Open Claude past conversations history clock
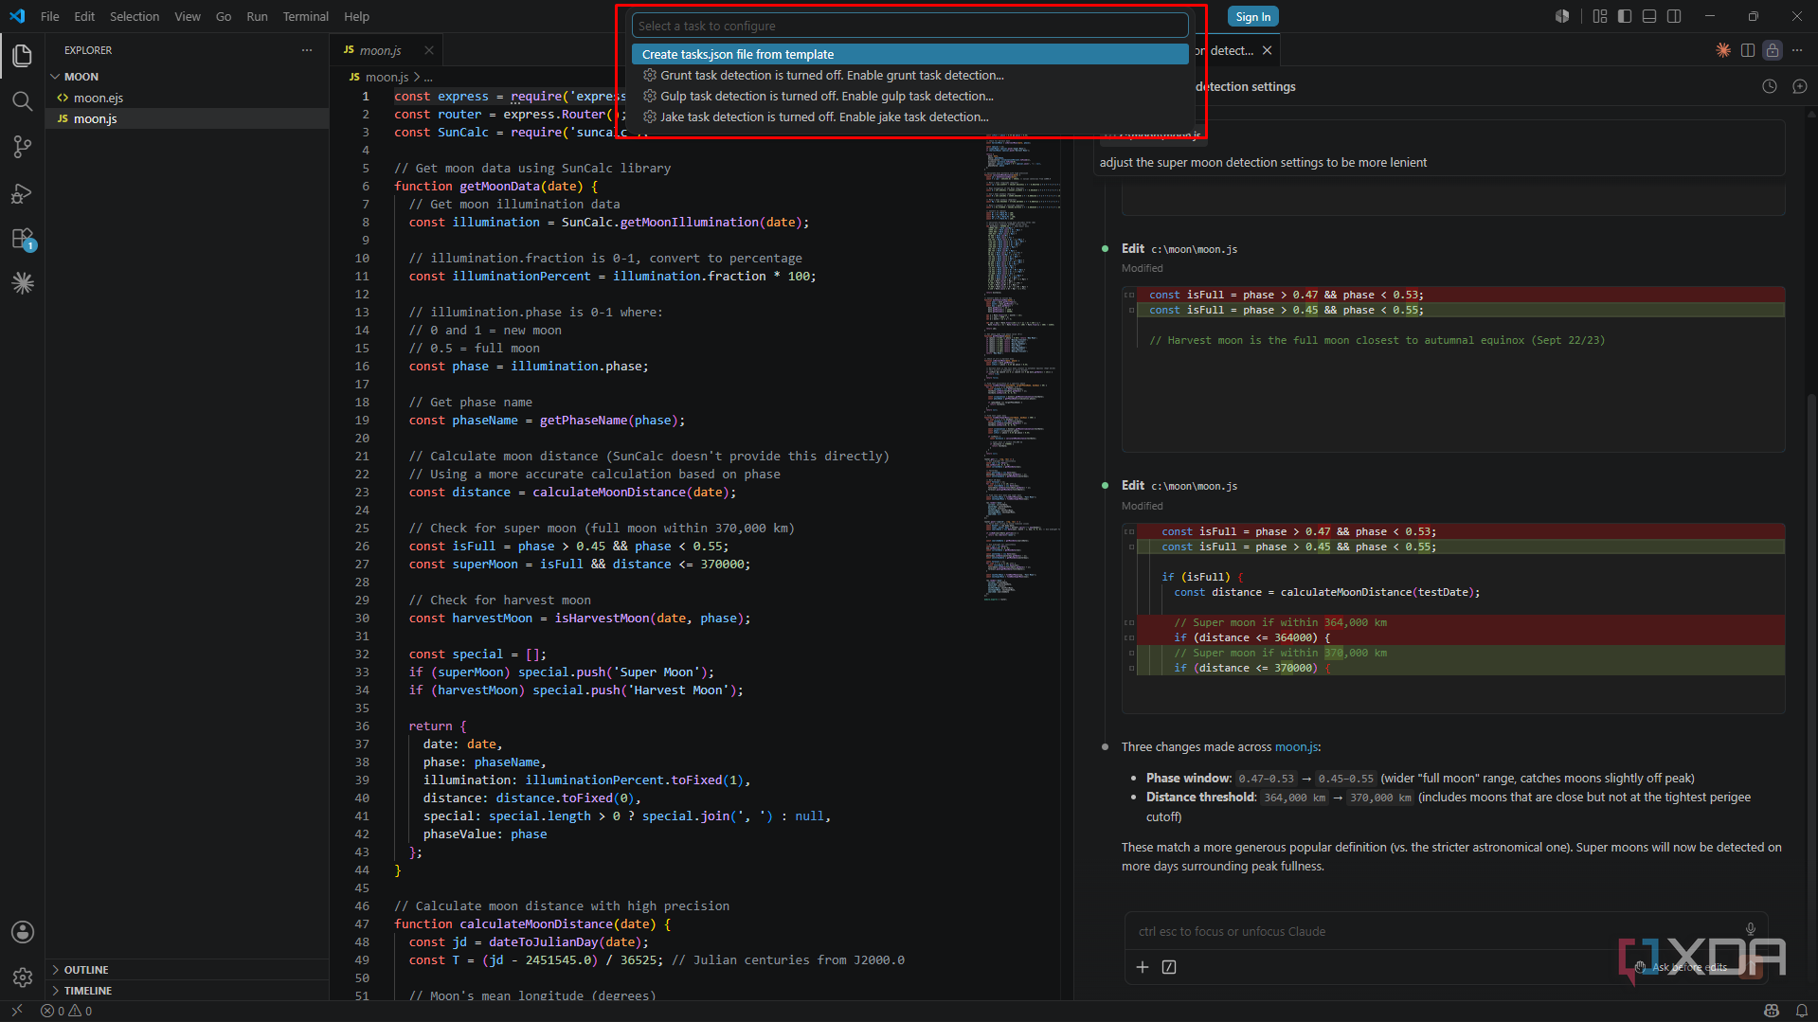The image size is (1818, 1022). pyautogui.click(x=1770, y=86)
